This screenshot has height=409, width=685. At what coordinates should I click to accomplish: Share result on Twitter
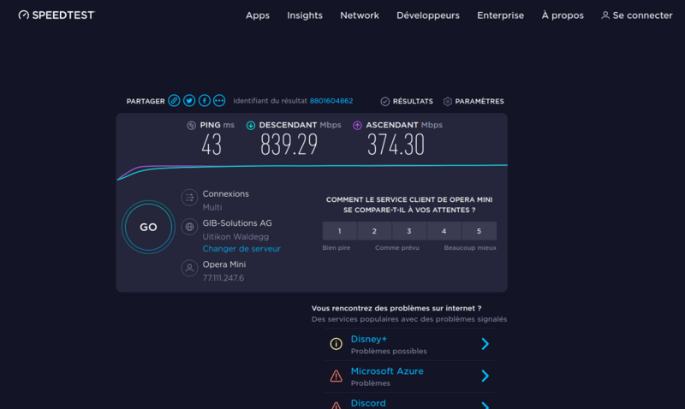189,101
